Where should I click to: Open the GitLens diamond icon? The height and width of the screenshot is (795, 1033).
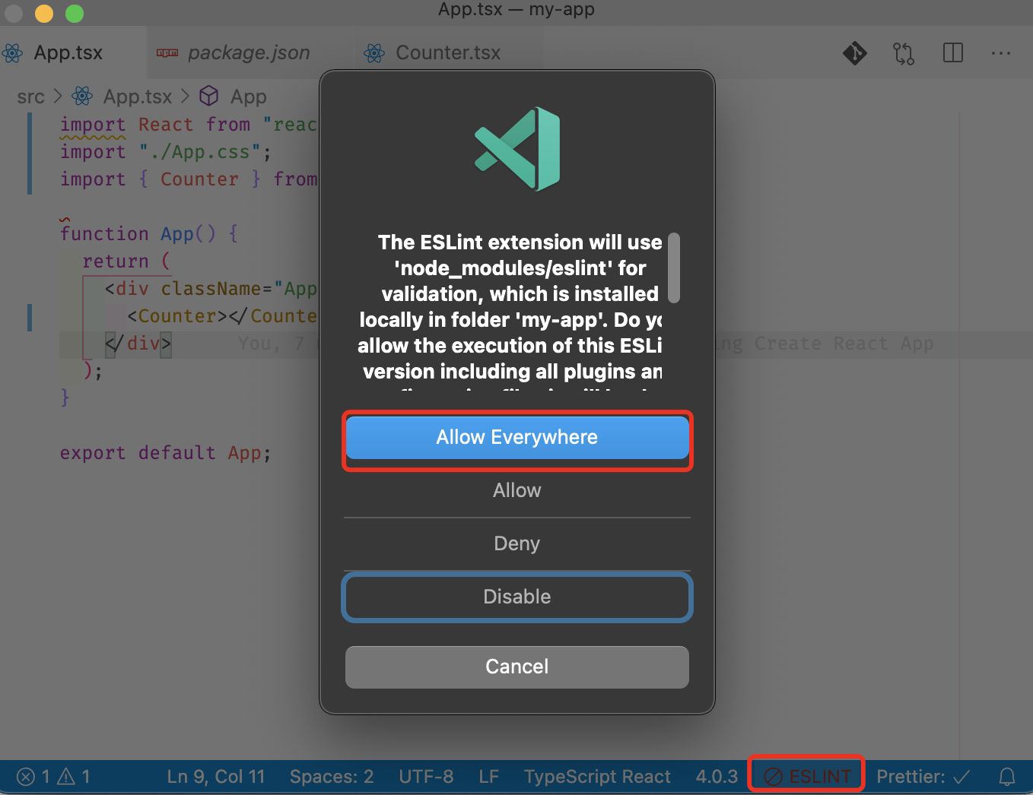coord(855,52)
